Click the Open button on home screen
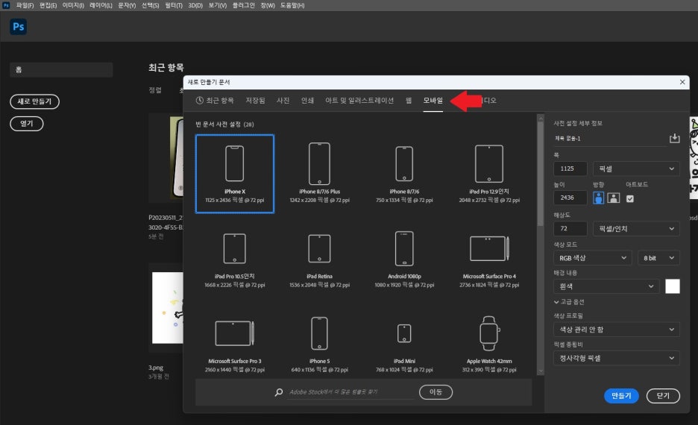The image size is (698, 425). (x=27, y=124)
